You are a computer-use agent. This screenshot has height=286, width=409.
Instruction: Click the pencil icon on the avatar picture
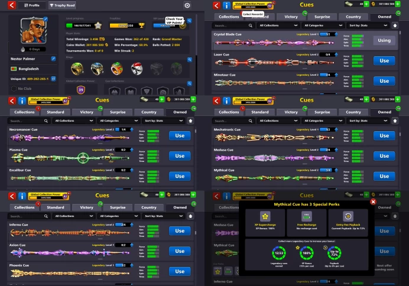coord(46,19)
